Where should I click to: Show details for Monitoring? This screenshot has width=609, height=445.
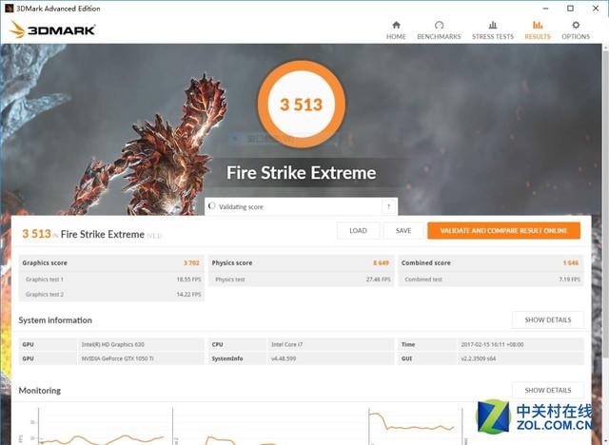548,390
